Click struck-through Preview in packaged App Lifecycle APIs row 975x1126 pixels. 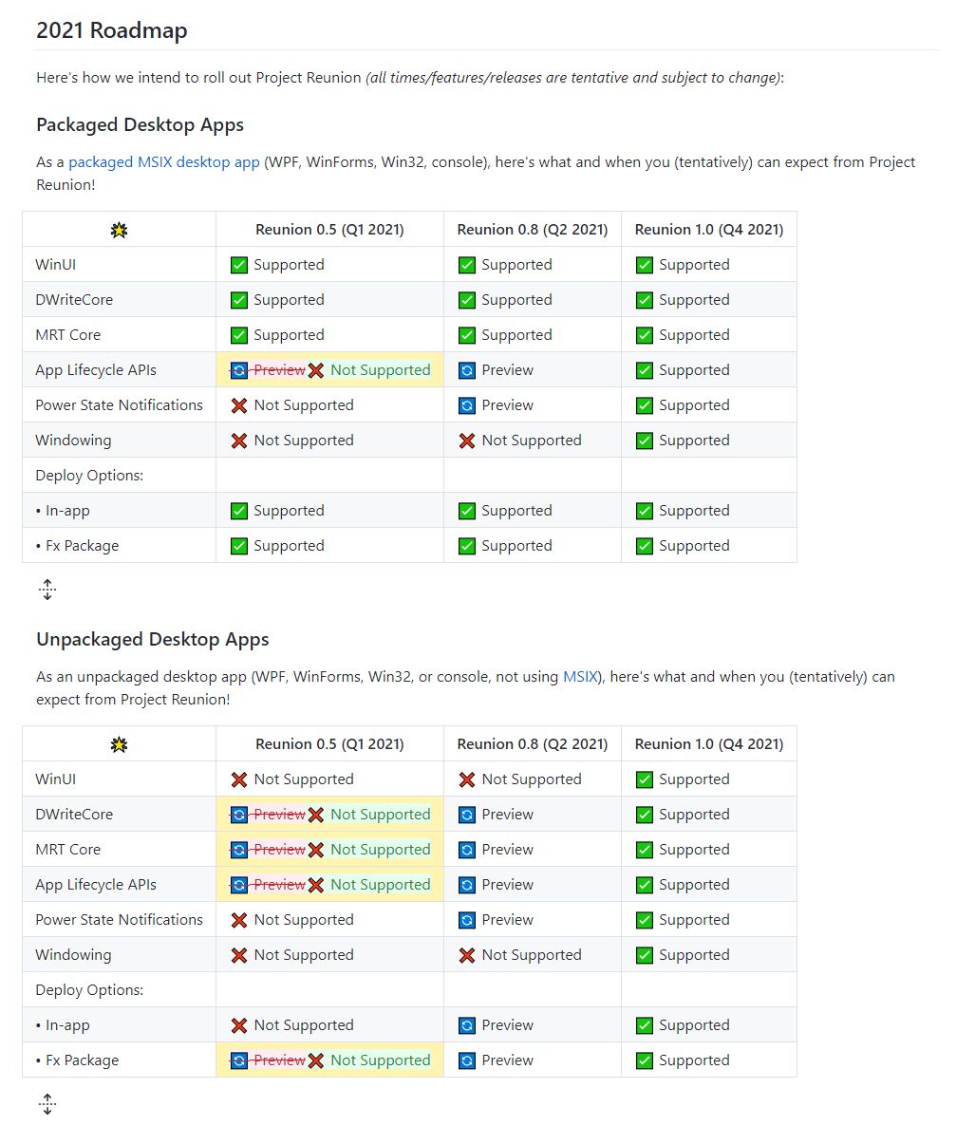pos(279,370)
